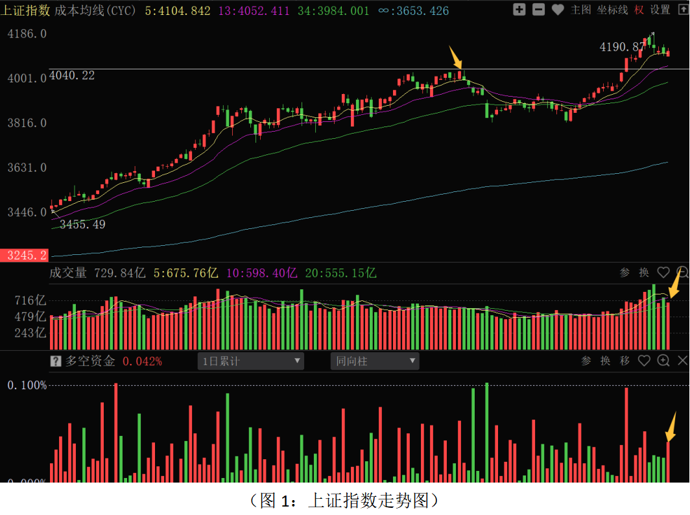Click 换 in the 成交量 panel header
This screenshot has width=690, height=515.
coord(643,272)
